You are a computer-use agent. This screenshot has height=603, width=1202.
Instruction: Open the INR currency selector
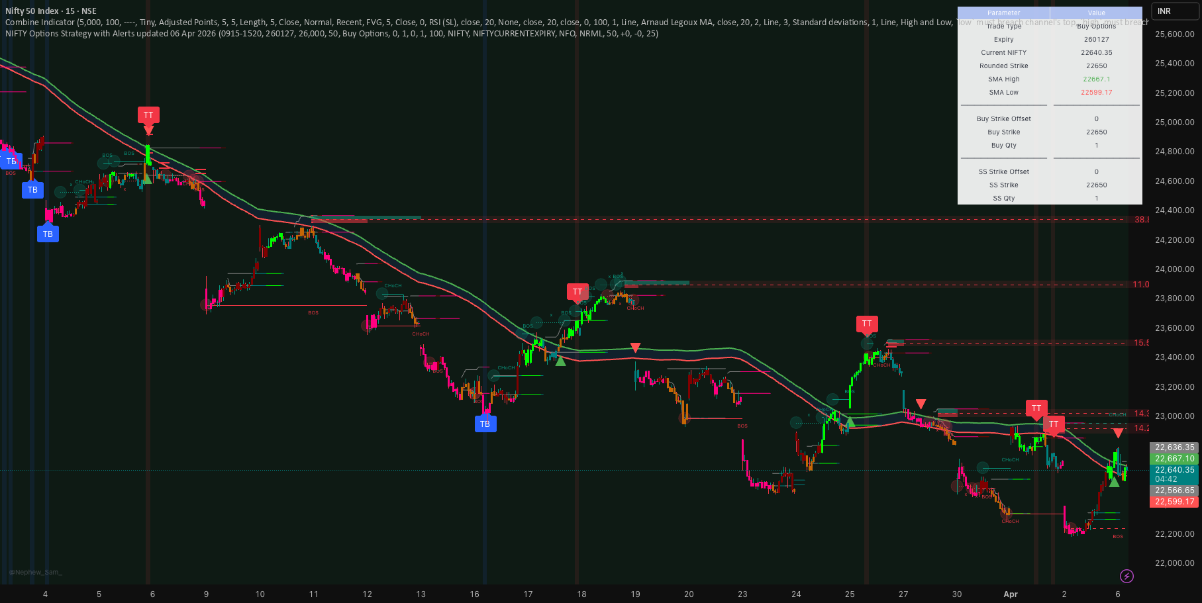pos(1174,11)
